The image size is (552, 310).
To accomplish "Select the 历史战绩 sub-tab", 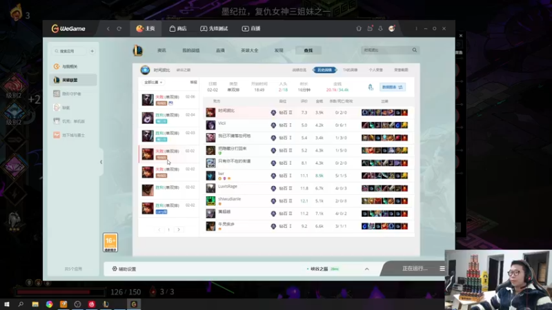I will [x=324, y=70].
